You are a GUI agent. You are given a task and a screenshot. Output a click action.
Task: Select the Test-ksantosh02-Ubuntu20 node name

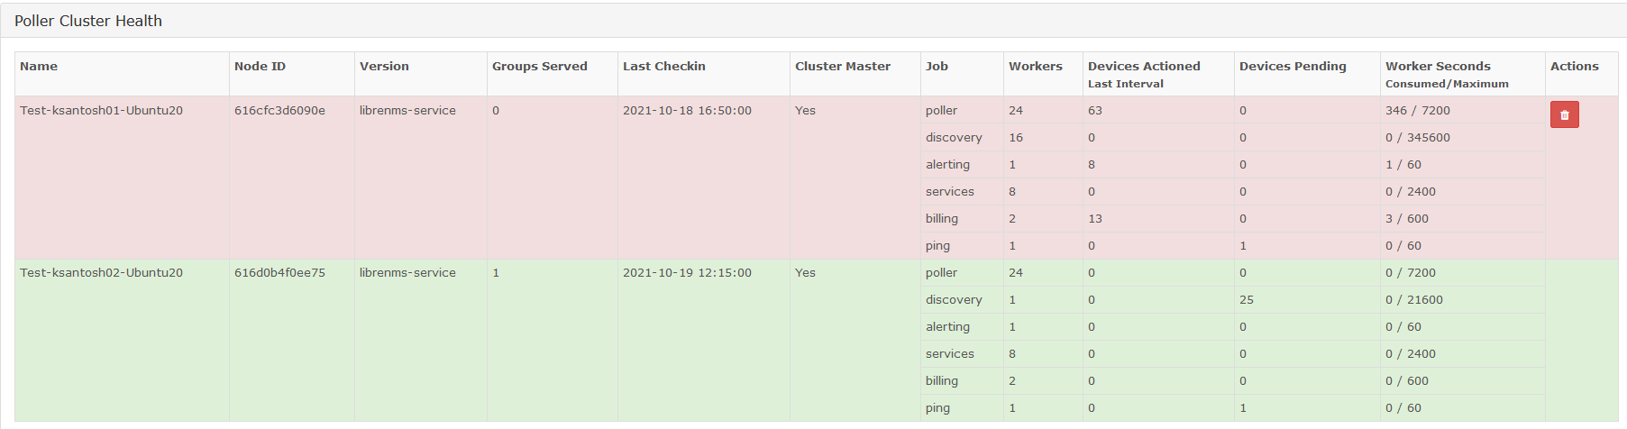pyautogui.click(x=101, y=272)
